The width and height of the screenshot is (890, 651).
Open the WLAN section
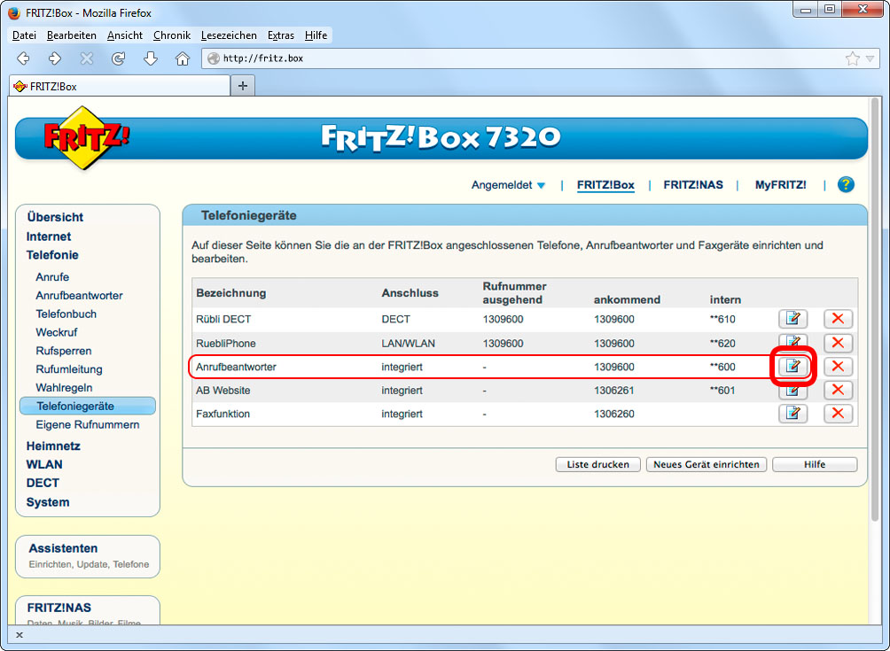coord(44,464)
